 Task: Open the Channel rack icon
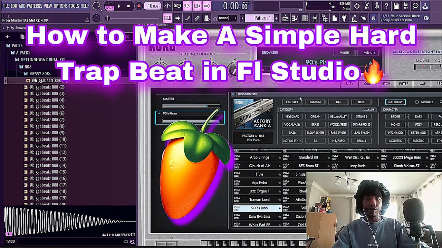click(x=305, y=18)
